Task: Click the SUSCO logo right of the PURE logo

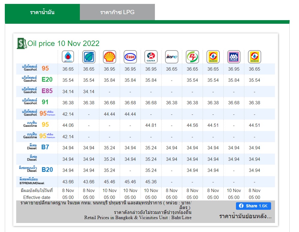Action: (254, 57)
